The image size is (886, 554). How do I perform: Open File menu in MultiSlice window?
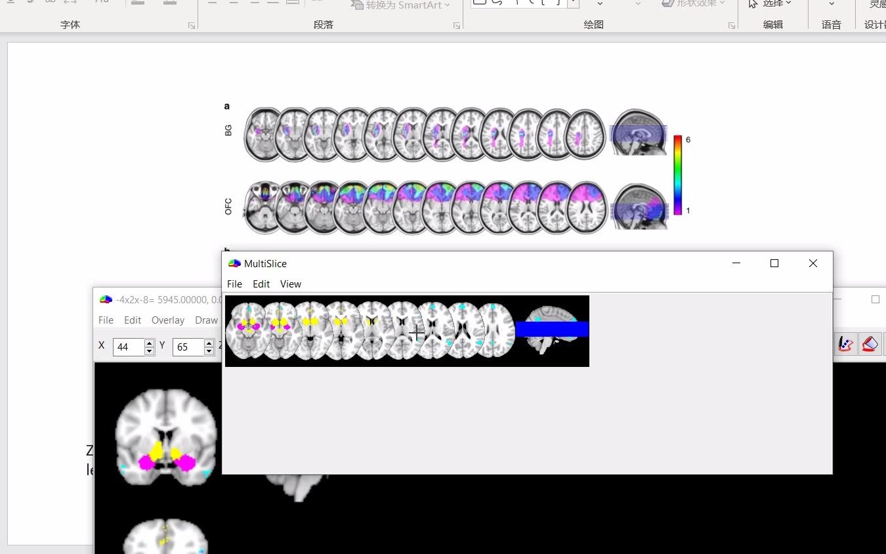coord(234,284)
